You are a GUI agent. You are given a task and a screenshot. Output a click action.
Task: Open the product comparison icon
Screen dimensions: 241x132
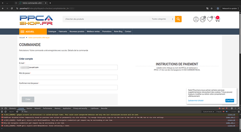[x=203, y=19]
